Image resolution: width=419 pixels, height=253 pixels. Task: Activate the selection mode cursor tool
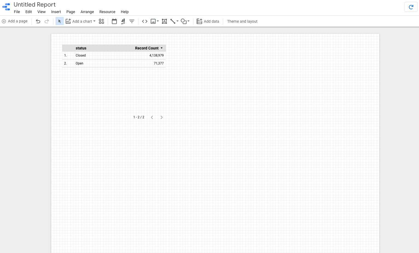[x=60, y=21]
